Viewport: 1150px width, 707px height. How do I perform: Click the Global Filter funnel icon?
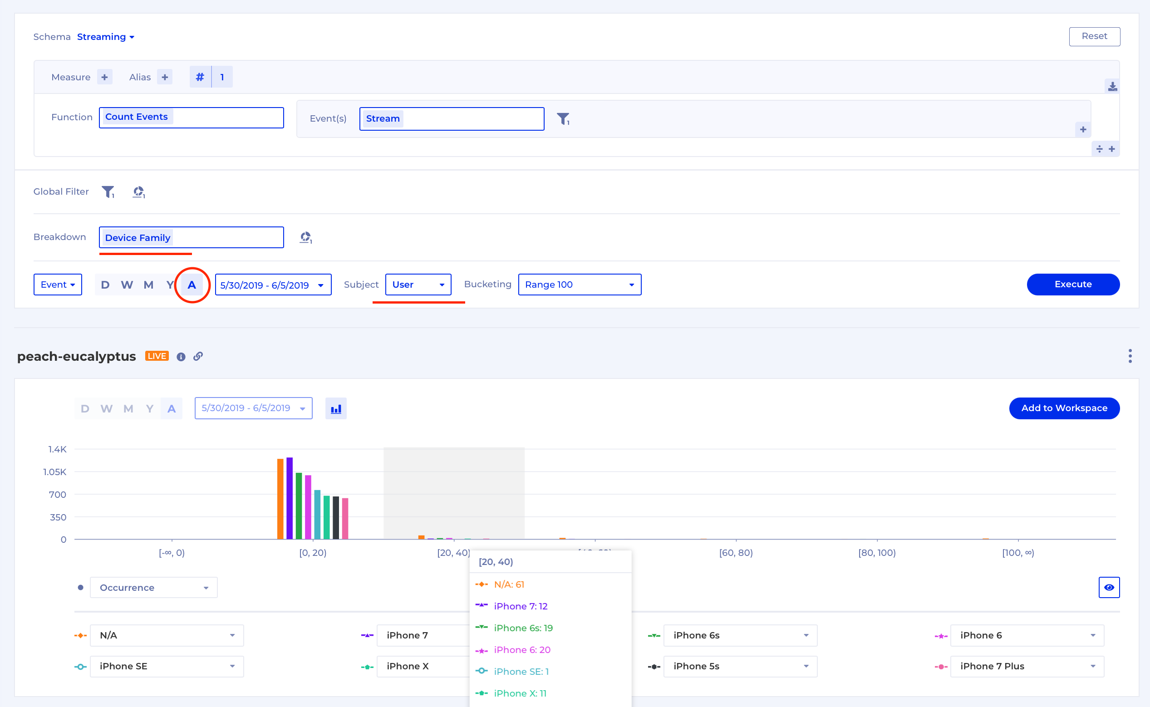point(108,191)
